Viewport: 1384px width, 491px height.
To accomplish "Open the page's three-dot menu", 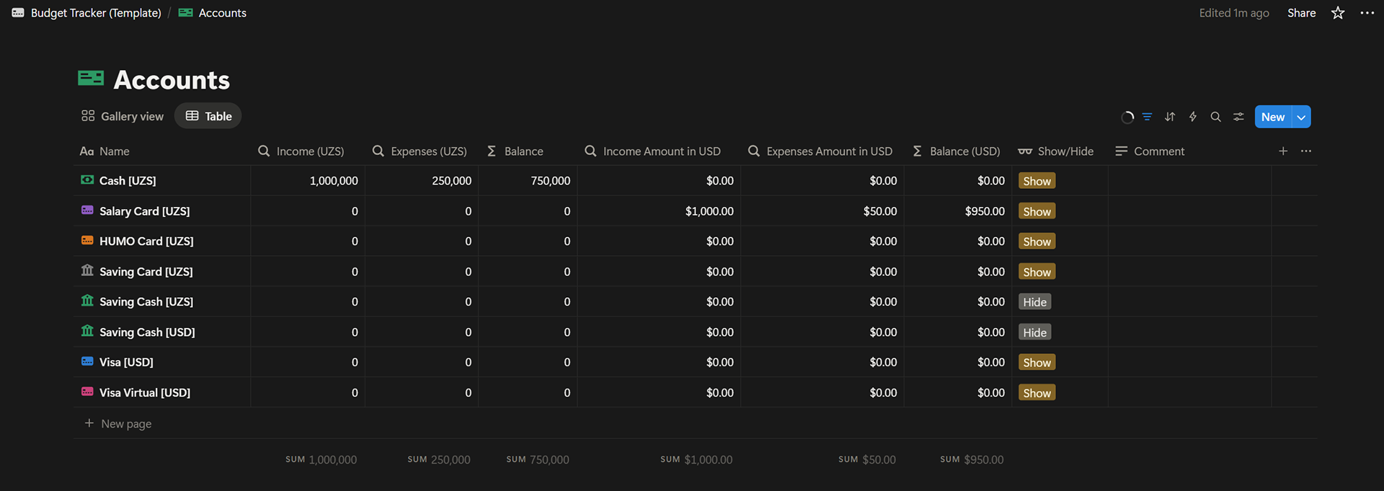I will (x=1367, y=13).
